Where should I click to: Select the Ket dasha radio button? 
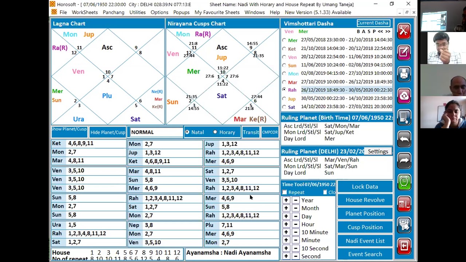[284, 48]
